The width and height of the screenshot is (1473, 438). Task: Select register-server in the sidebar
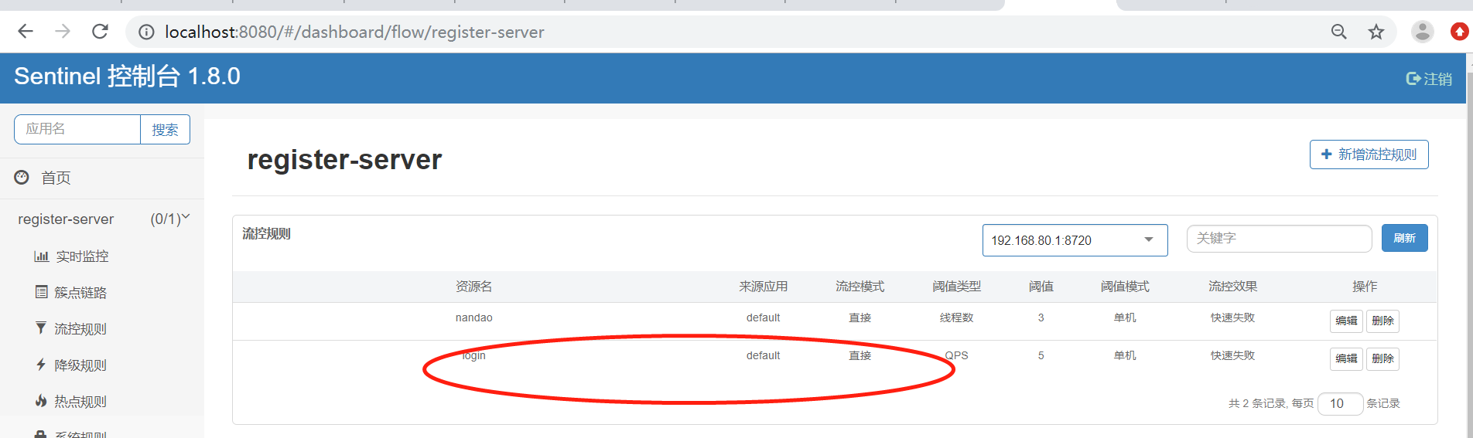66,219
